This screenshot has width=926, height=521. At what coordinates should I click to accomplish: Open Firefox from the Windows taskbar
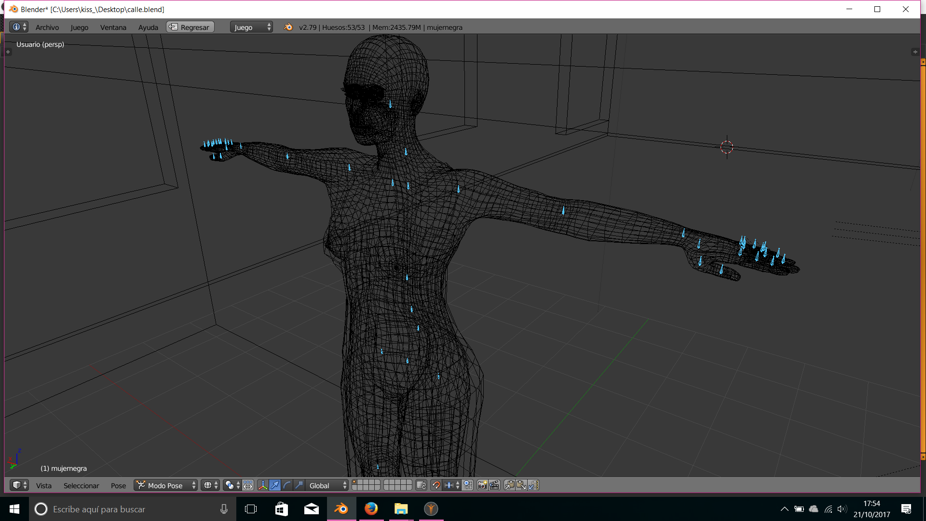coord(371,509)
